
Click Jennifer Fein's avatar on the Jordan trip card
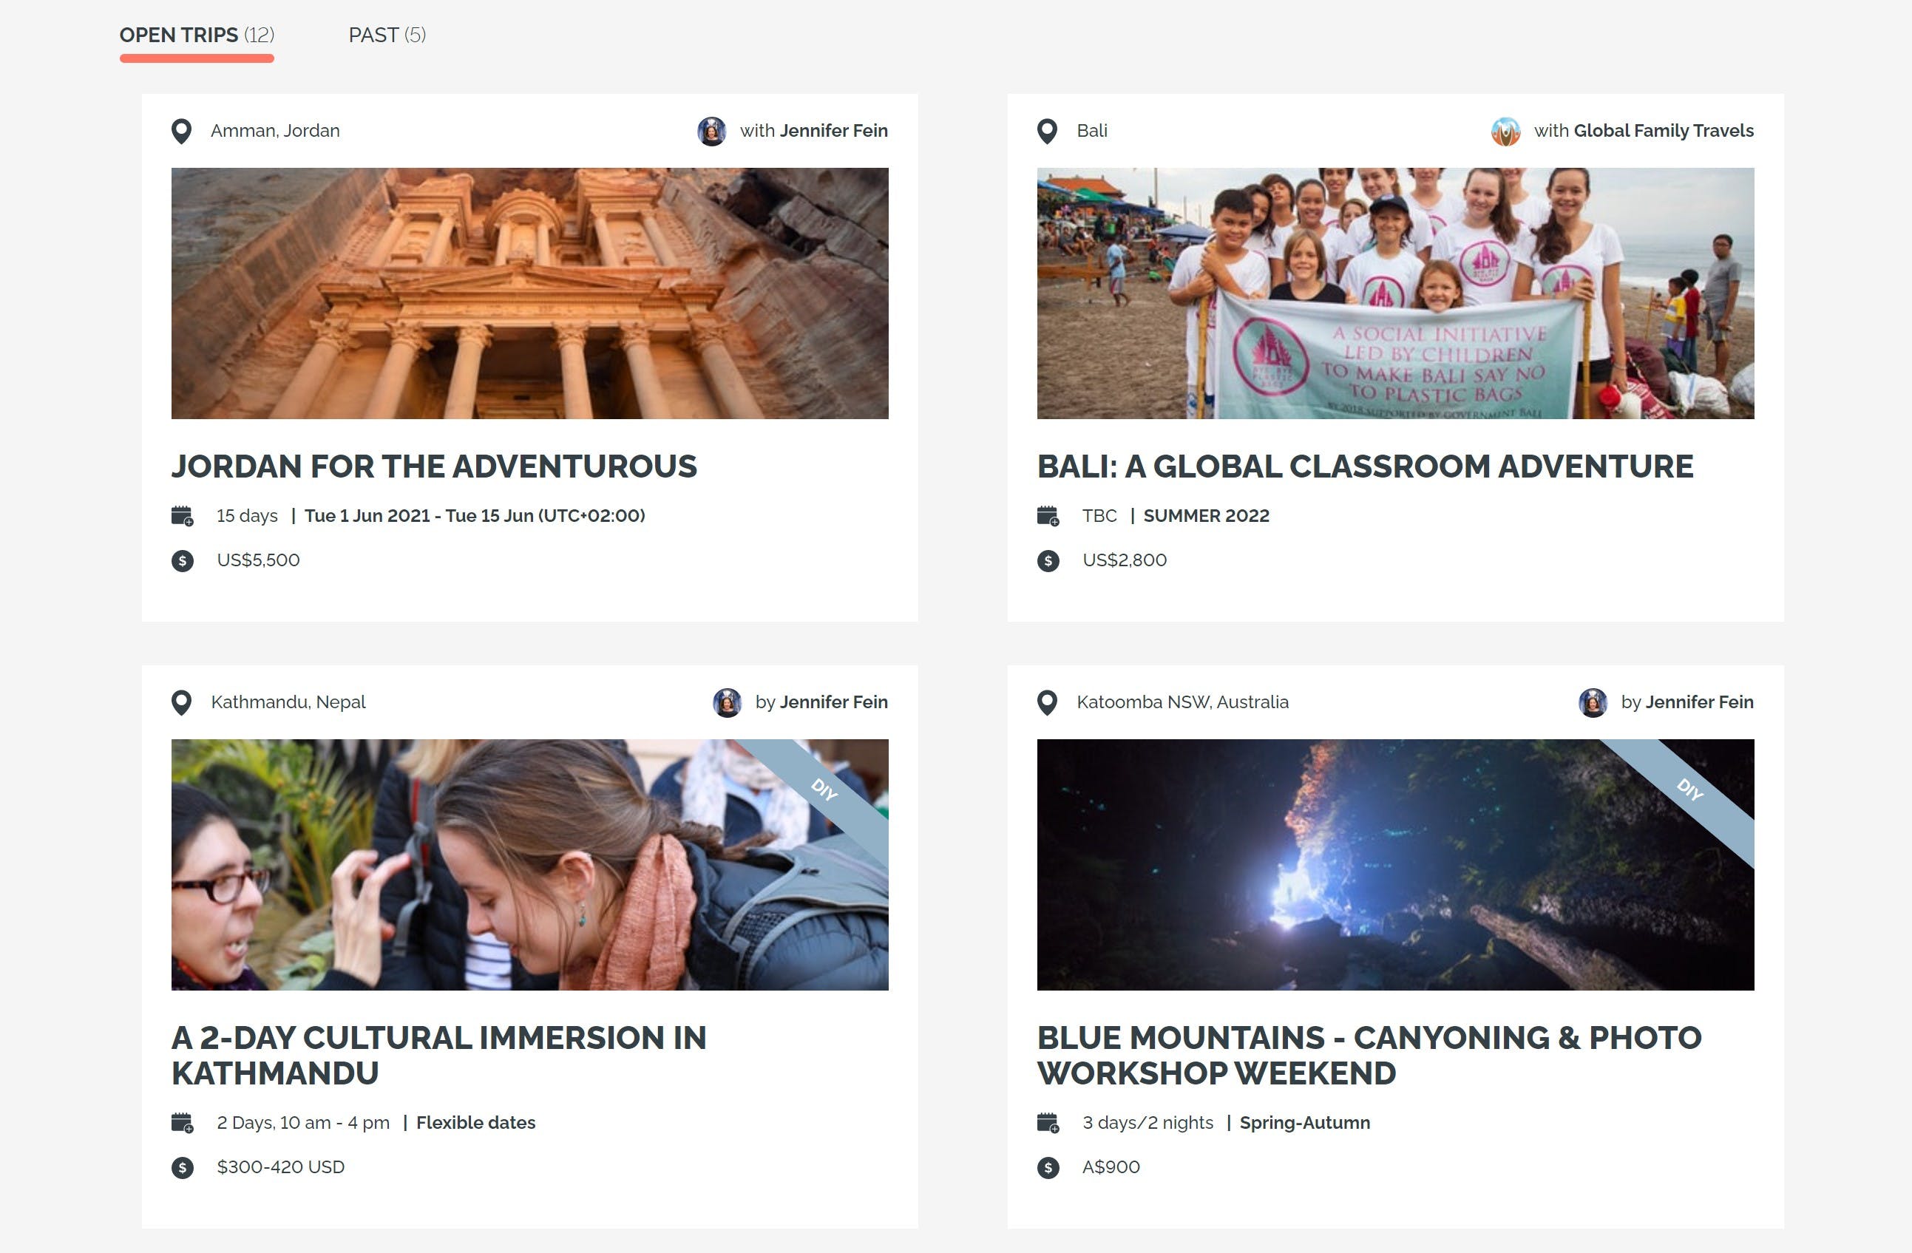[x=711, y=131]
